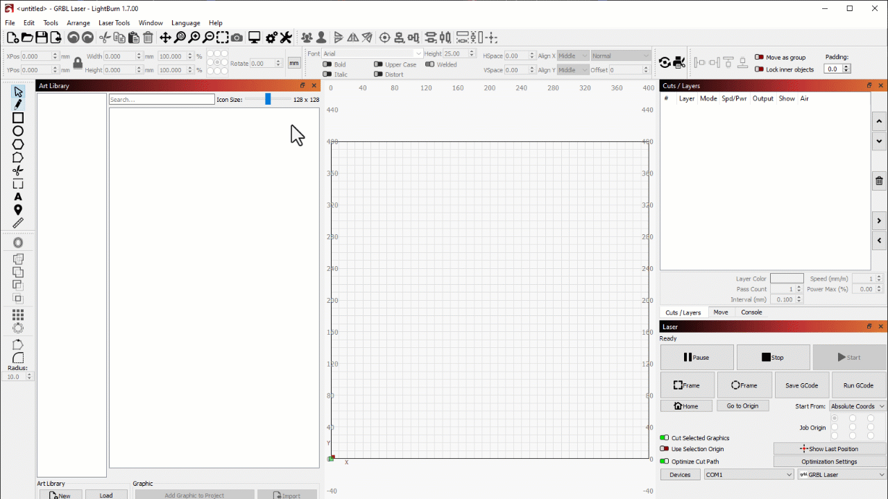Open the COM1 port selection dropdown
Viewport: 888px width, 499px height.
(748, 474)
